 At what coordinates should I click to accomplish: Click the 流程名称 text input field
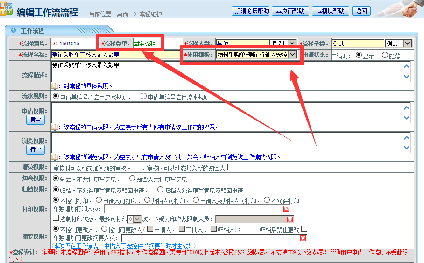tap(116, 55)
